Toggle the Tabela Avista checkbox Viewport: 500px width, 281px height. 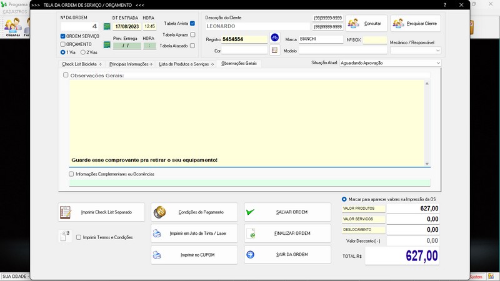point(192,23)
